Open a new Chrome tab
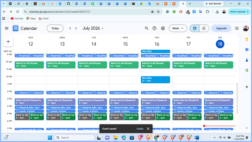Viewport: 252px width, 142px height. (x=190, y=4)
